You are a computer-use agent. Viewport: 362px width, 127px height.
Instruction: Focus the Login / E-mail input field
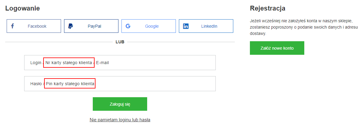(120, 63)
